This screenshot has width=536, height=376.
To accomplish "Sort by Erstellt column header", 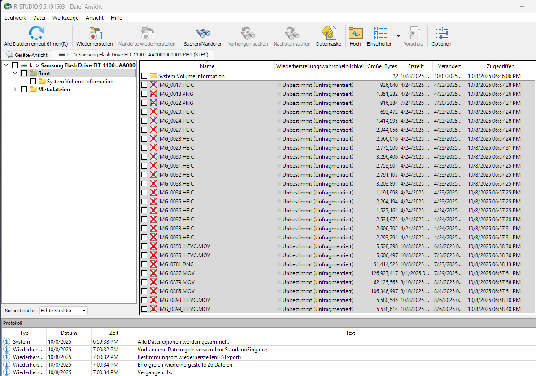I will [x=416, y=66].
